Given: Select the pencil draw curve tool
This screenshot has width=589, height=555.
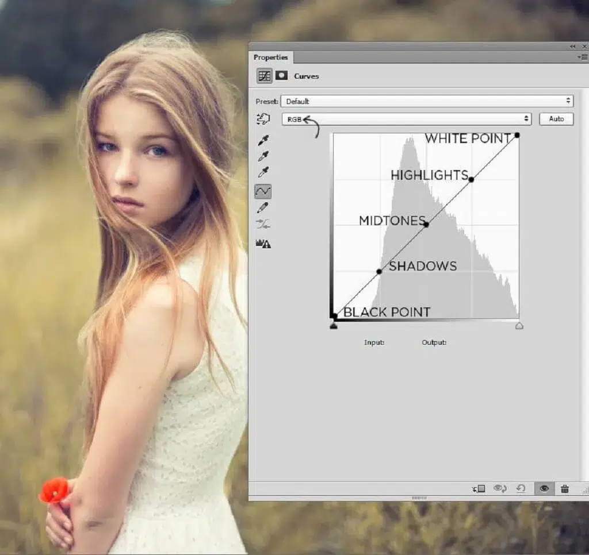Looking at the screenshot, I should 263,207.
